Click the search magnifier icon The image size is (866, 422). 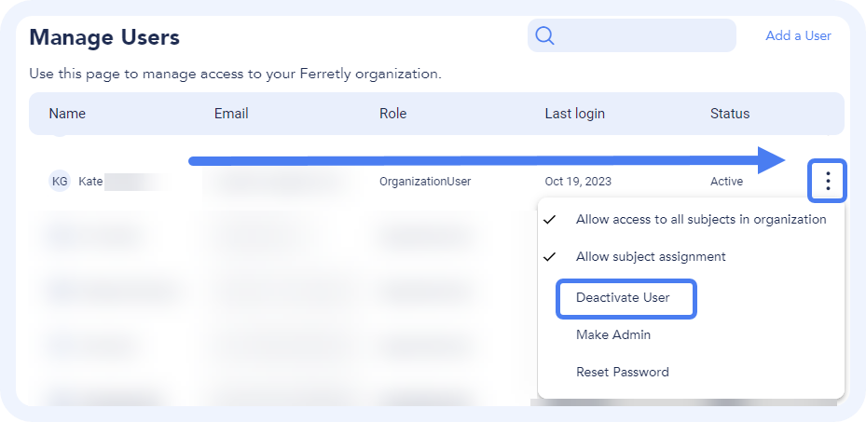[x=544, y=36]
